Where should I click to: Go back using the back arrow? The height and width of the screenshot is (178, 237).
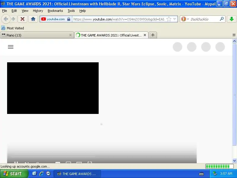point(6,19)
